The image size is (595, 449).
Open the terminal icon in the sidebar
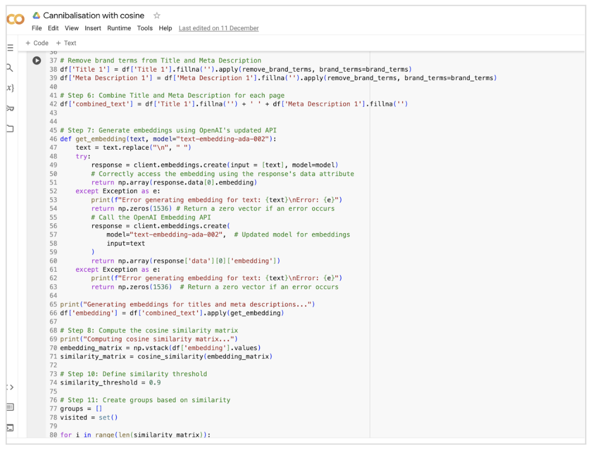pos(10,427)
